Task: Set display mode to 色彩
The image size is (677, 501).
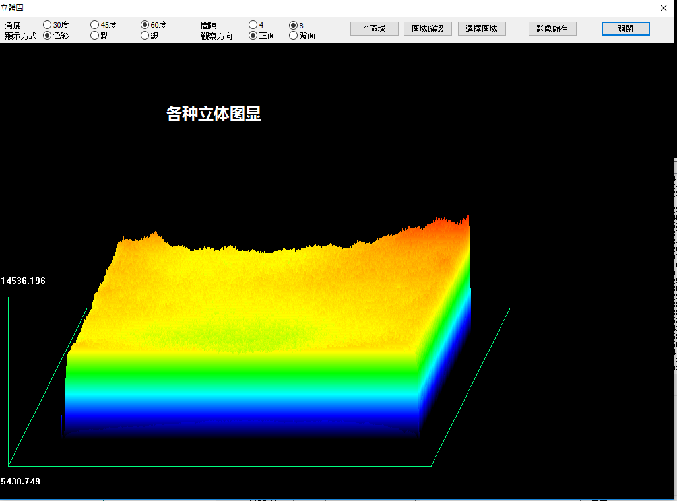Action: [x=48, y=36]
